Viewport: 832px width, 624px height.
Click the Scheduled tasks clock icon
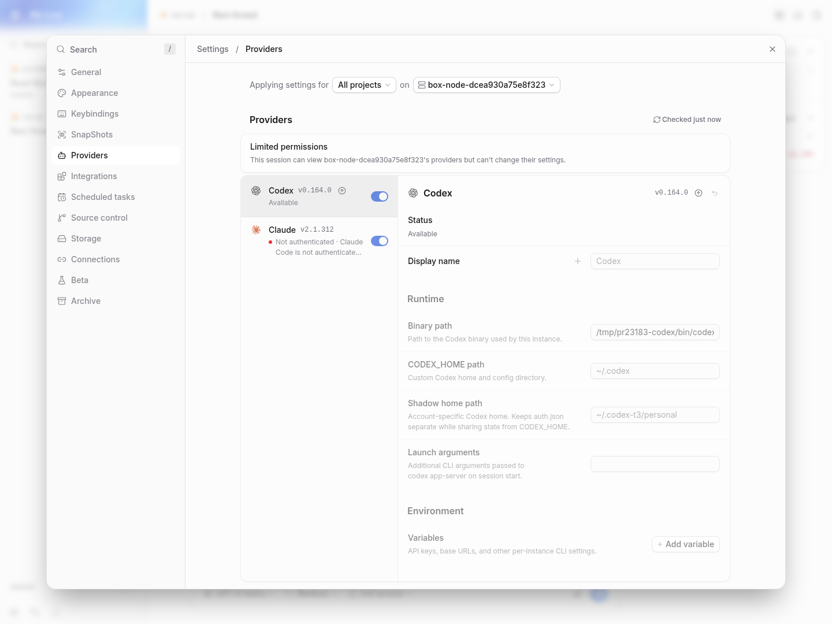click(62, 197)
